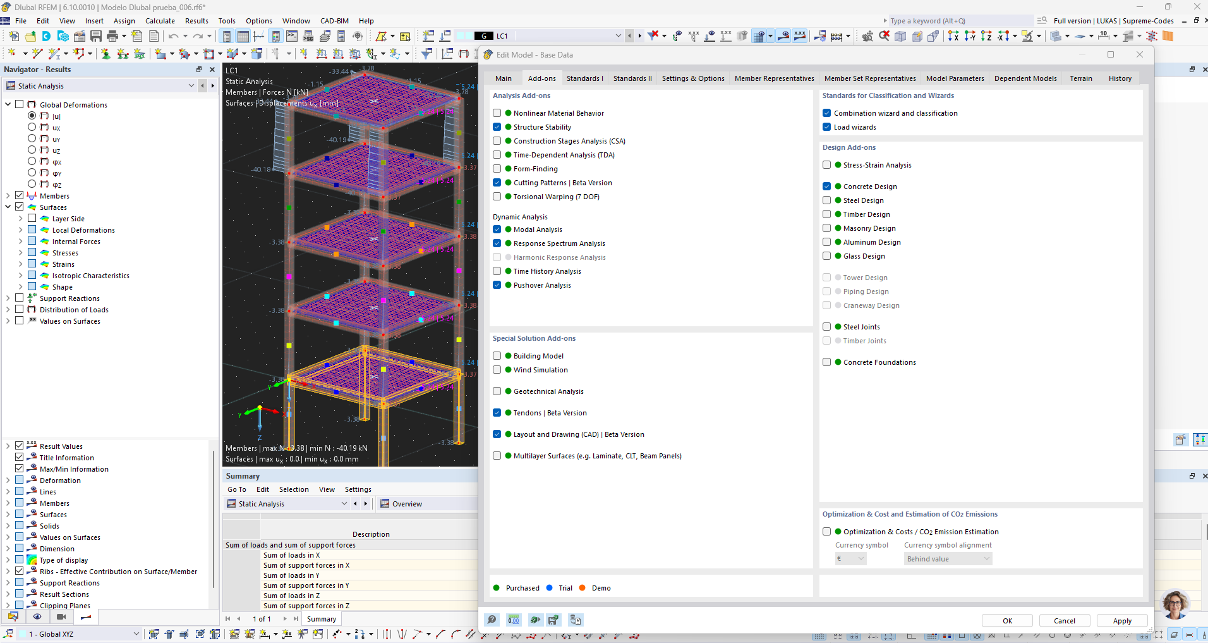Expand the Support Reactions node
Viewport: 1208px width, 643px height.
tap(8, 298)
